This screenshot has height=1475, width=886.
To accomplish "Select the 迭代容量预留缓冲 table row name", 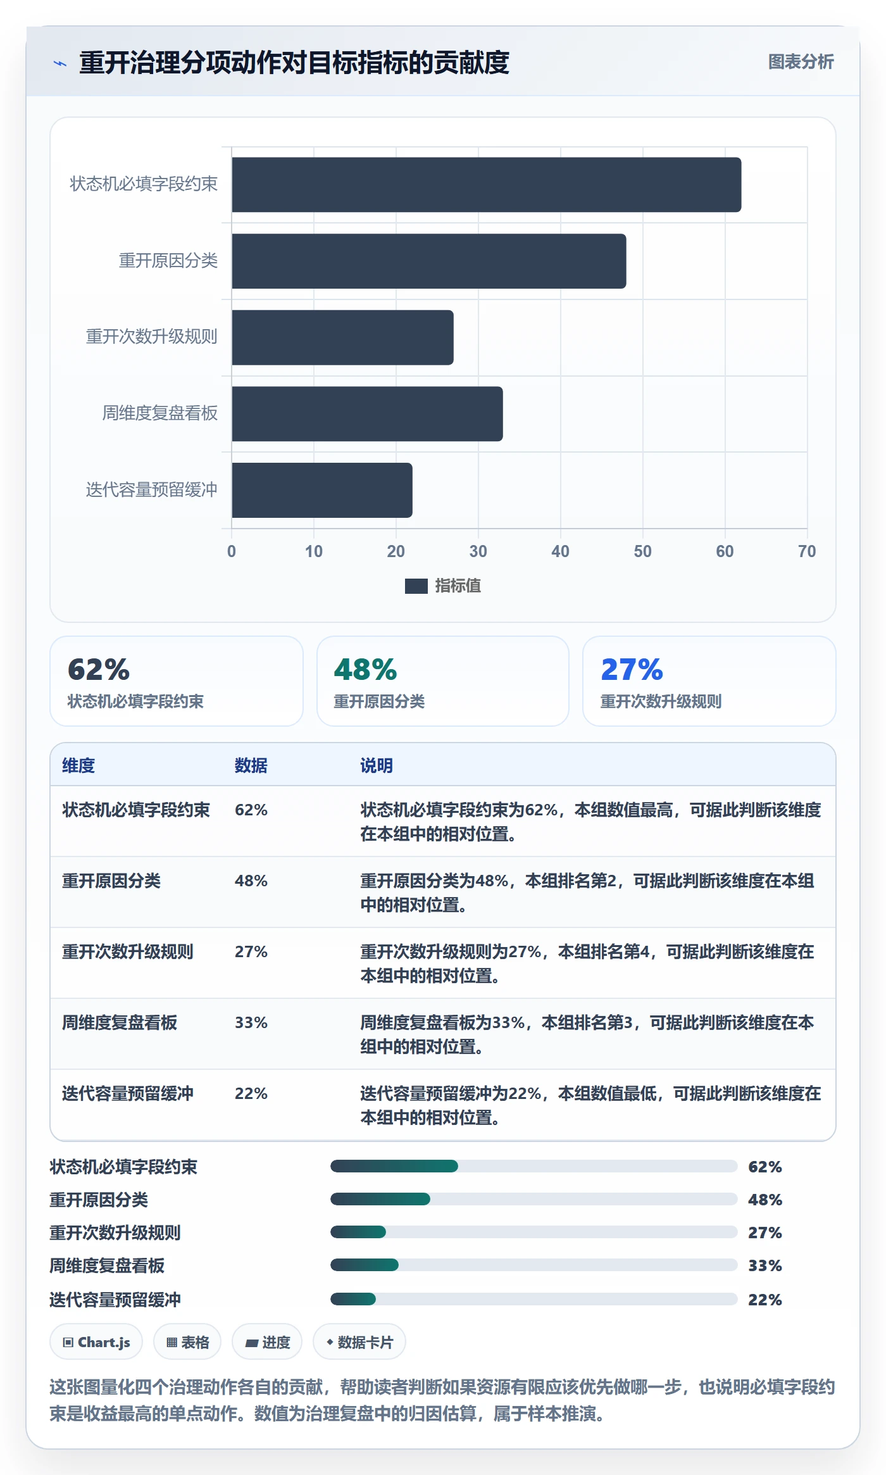I will tap(127, 1093).
